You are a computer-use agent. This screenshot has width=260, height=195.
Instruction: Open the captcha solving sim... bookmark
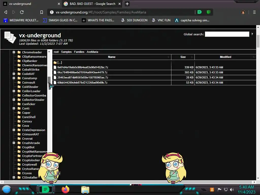tap(192, 20)
